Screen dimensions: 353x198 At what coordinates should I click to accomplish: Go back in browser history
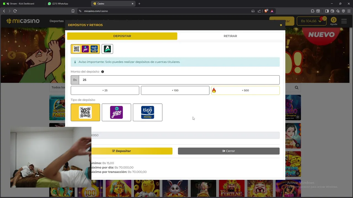(x=4, y=11)
